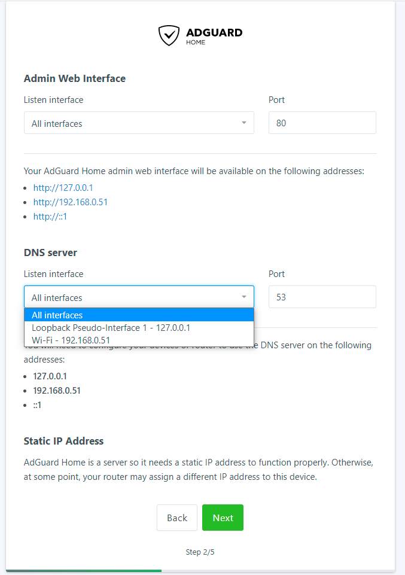
Task: Select the Wi-Fi - 192.168.0.51 option
Action: tap(71, 340)
